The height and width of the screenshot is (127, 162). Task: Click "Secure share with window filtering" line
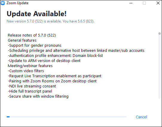(38, 96)
